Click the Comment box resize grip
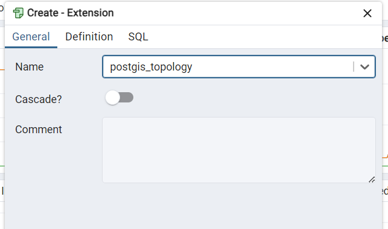The image size is (388, 229). click(372, 180)
